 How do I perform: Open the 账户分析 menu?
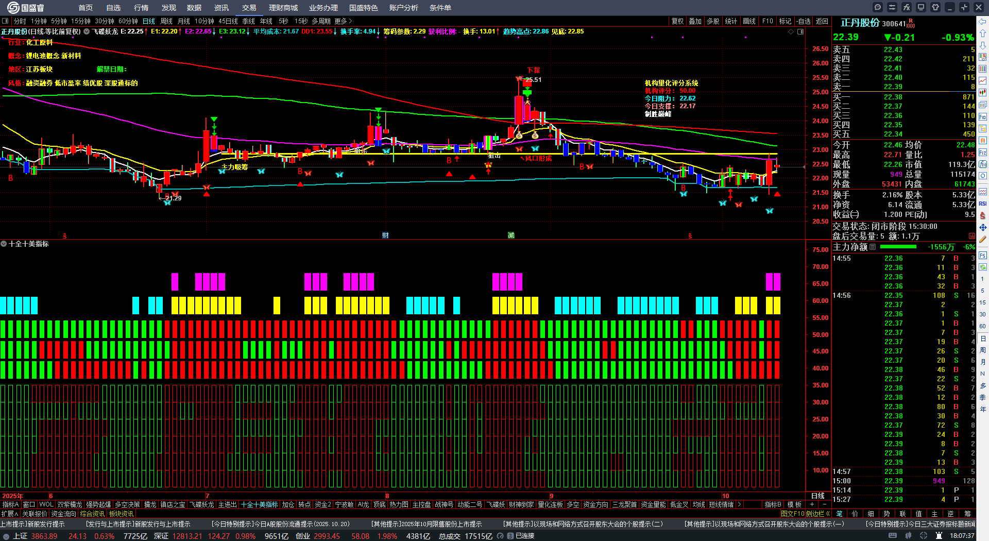click(x=403, y=8)
